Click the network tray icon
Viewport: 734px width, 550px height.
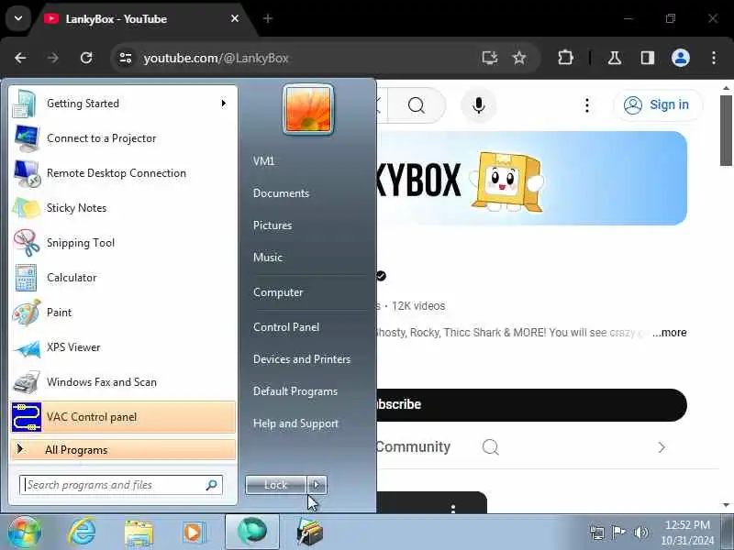(597, 533)
